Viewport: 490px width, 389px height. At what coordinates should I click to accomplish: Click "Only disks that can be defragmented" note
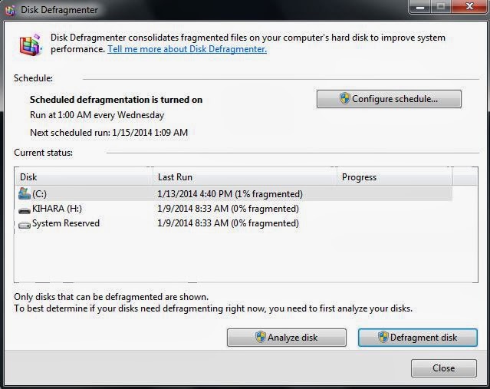[x=111, y=297]
